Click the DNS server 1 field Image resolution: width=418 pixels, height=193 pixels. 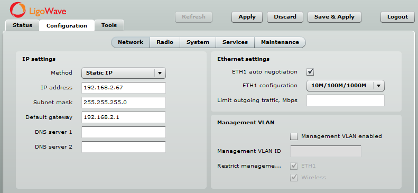[124, 132]
